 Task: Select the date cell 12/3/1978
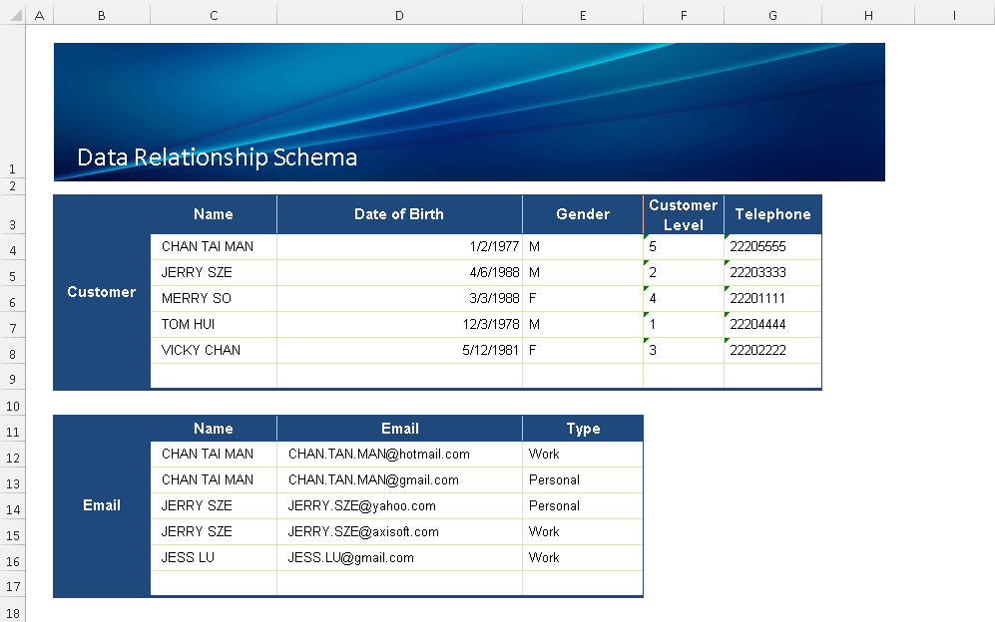(x=399, y=325)
